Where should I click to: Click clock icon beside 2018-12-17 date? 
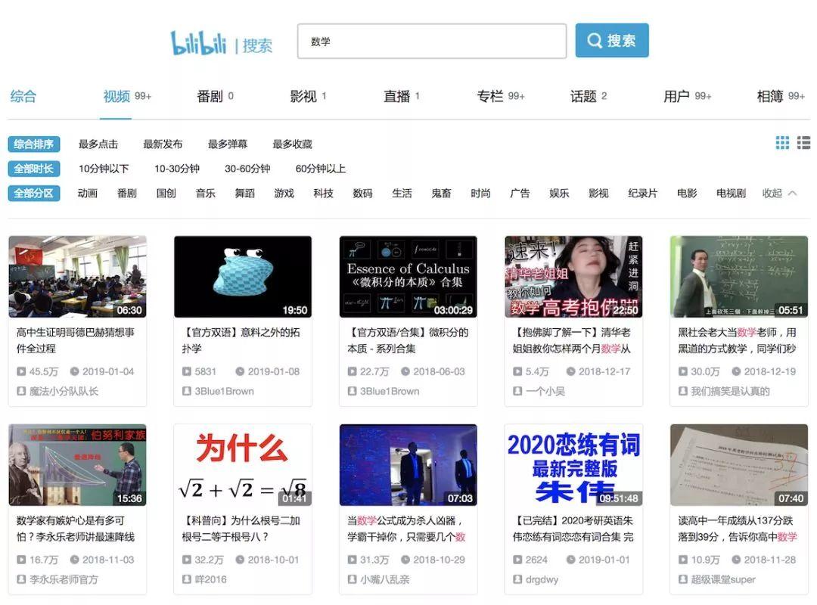pos(570,371)
